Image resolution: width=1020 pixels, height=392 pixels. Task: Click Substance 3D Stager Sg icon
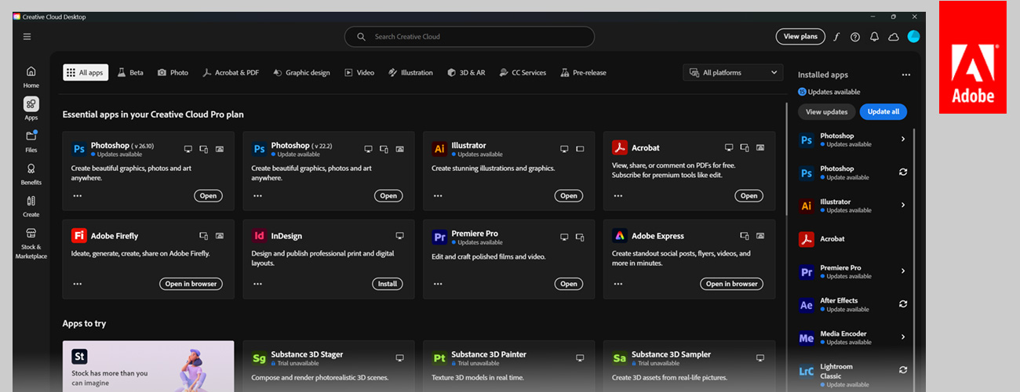click(259, 358)
